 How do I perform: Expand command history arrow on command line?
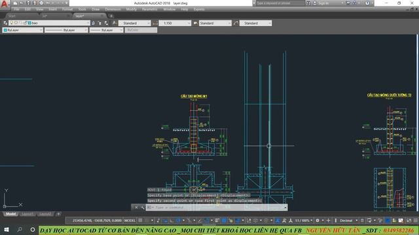tap(285, 208)
